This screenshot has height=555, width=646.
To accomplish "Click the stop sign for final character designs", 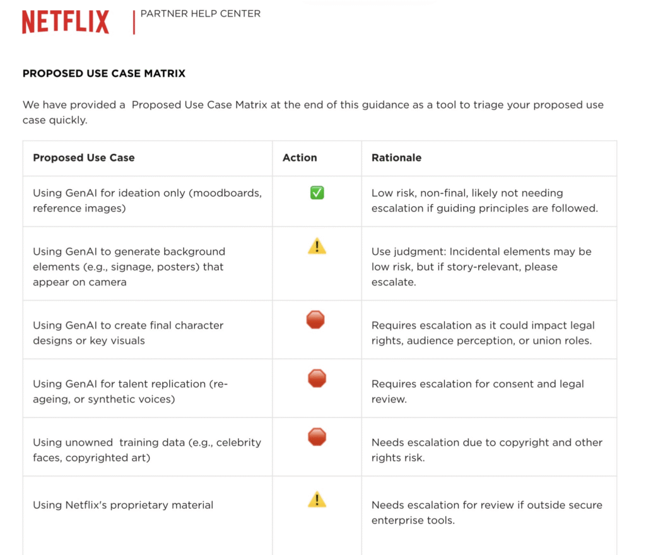I will click(x=315, y=320).
